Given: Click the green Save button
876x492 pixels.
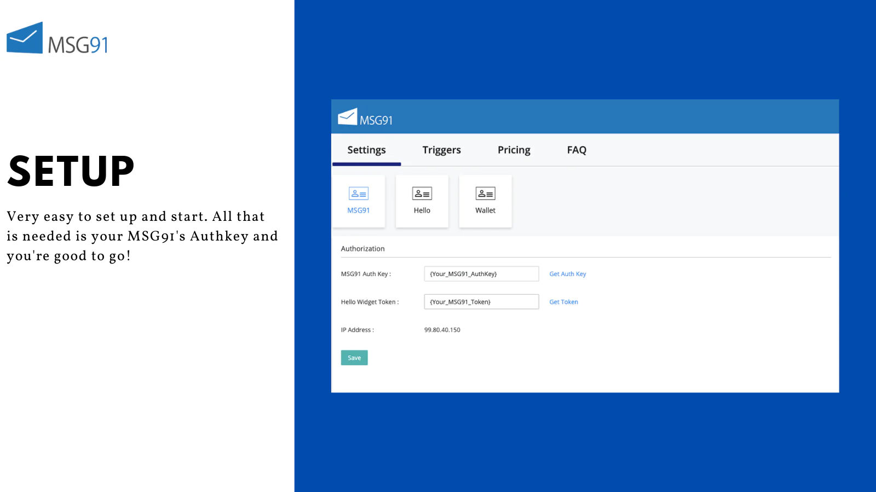Looking at the screenshot, I should (x=354, y=358).
